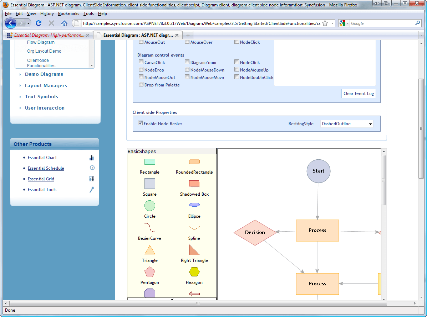Click the Essential Grid icon
427x317 pixels.
91,179
